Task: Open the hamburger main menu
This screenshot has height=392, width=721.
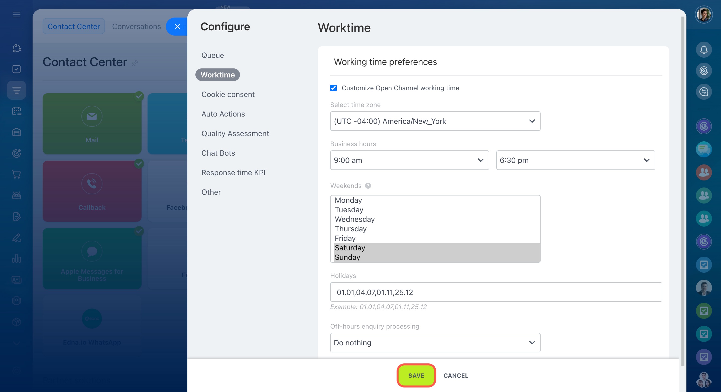Action: (17, 15)
